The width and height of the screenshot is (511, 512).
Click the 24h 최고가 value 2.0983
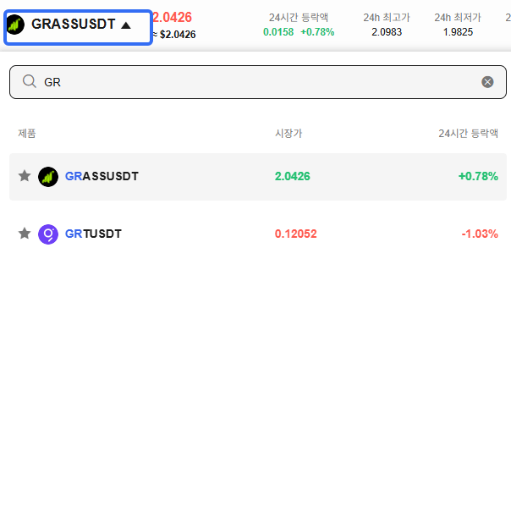click(x=387, y=32)
